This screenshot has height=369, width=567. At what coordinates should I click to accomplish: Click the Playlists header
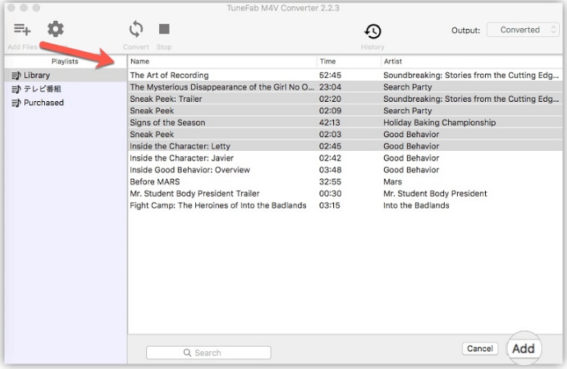click(x=65, y=62)
